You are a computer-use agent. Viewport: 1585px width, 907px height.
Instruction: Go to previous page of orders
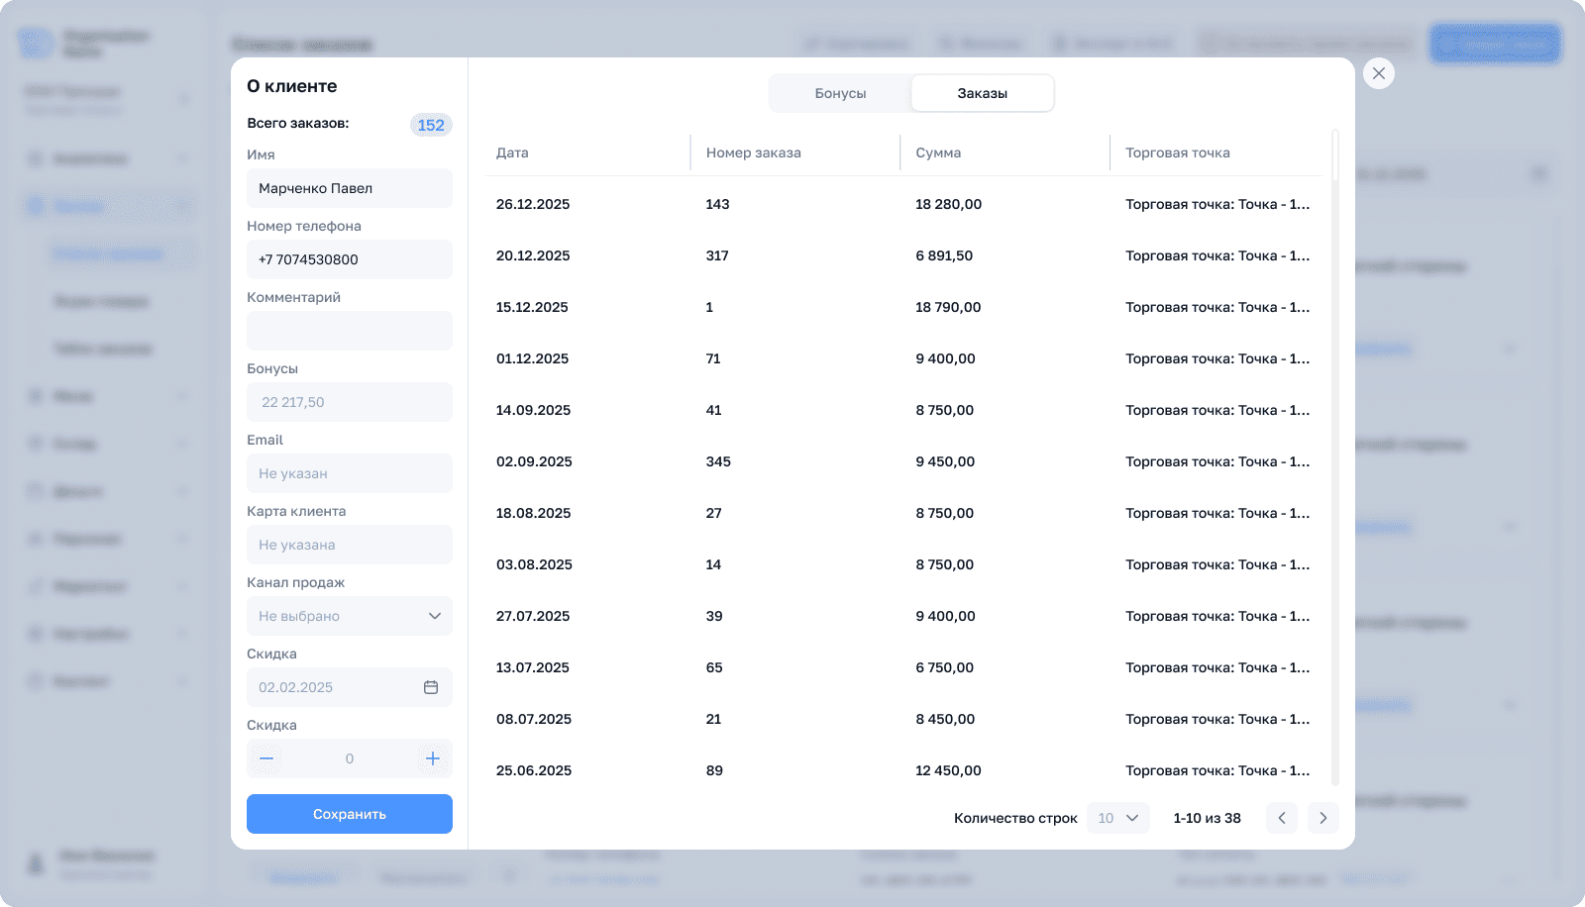coord(1282,818)
